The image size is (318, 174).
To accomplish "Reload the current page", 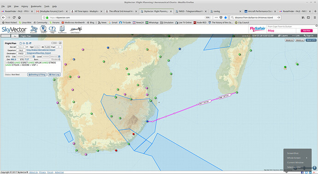I will point(14,17).
